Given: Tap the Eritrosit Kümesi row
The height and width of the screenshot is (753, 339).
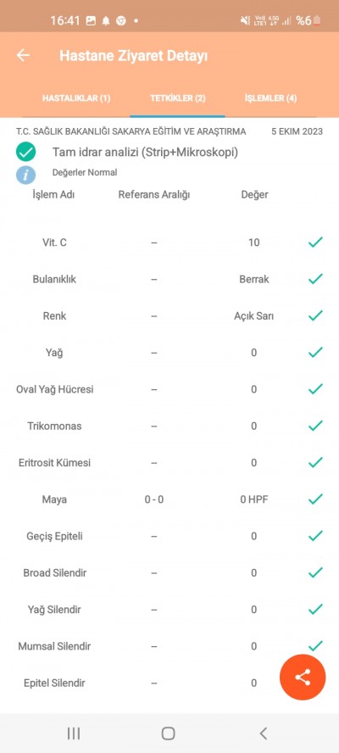Looking at the screenshot, I should 169,462.
